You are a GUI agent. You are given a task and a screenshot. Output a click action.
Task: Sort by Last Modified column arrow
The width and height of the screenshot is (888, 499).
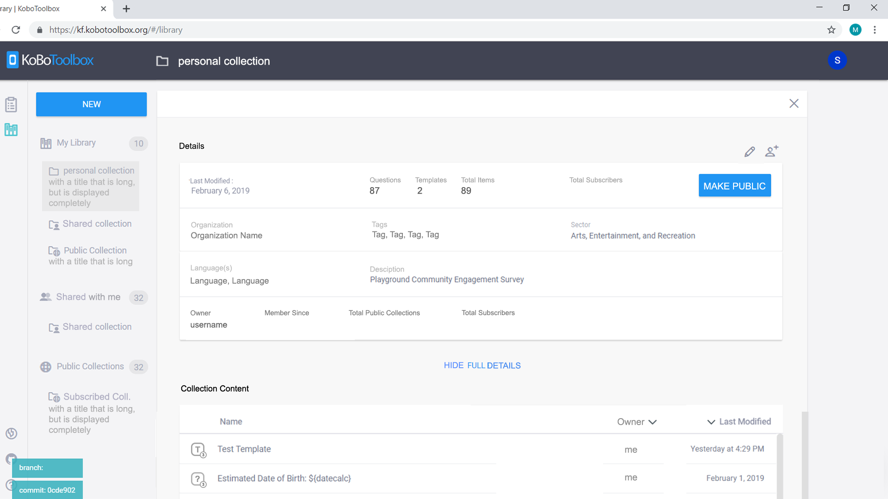(x=711, y=422)
